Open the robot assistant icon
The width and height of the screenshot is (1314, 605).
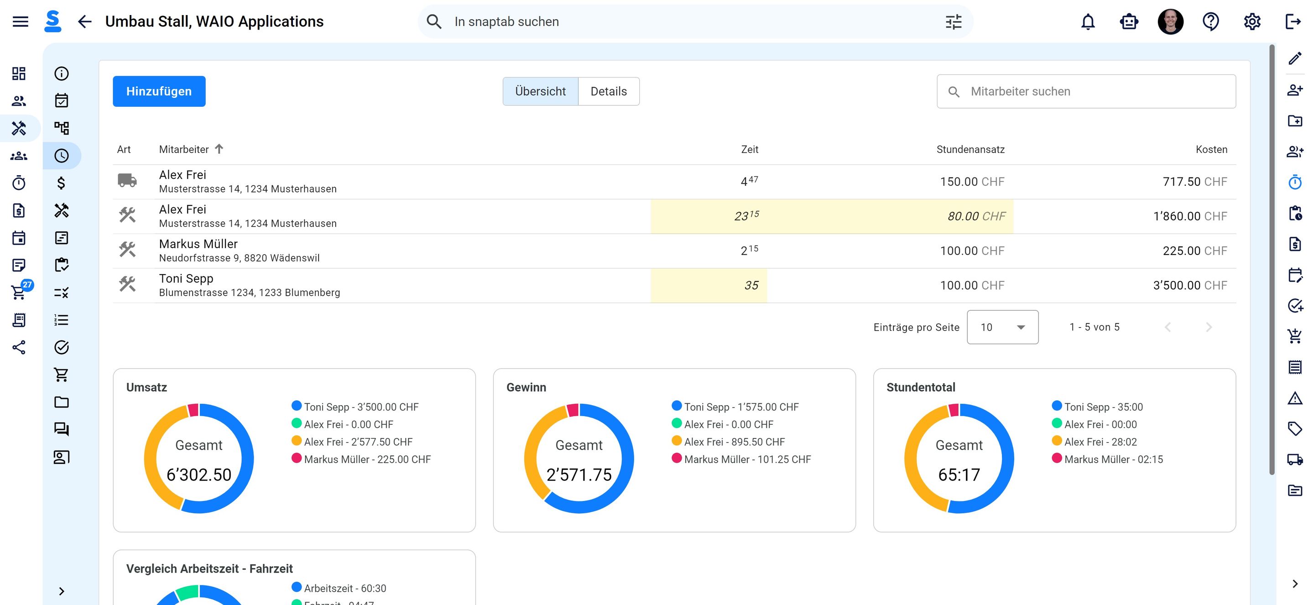point(1129,21)
